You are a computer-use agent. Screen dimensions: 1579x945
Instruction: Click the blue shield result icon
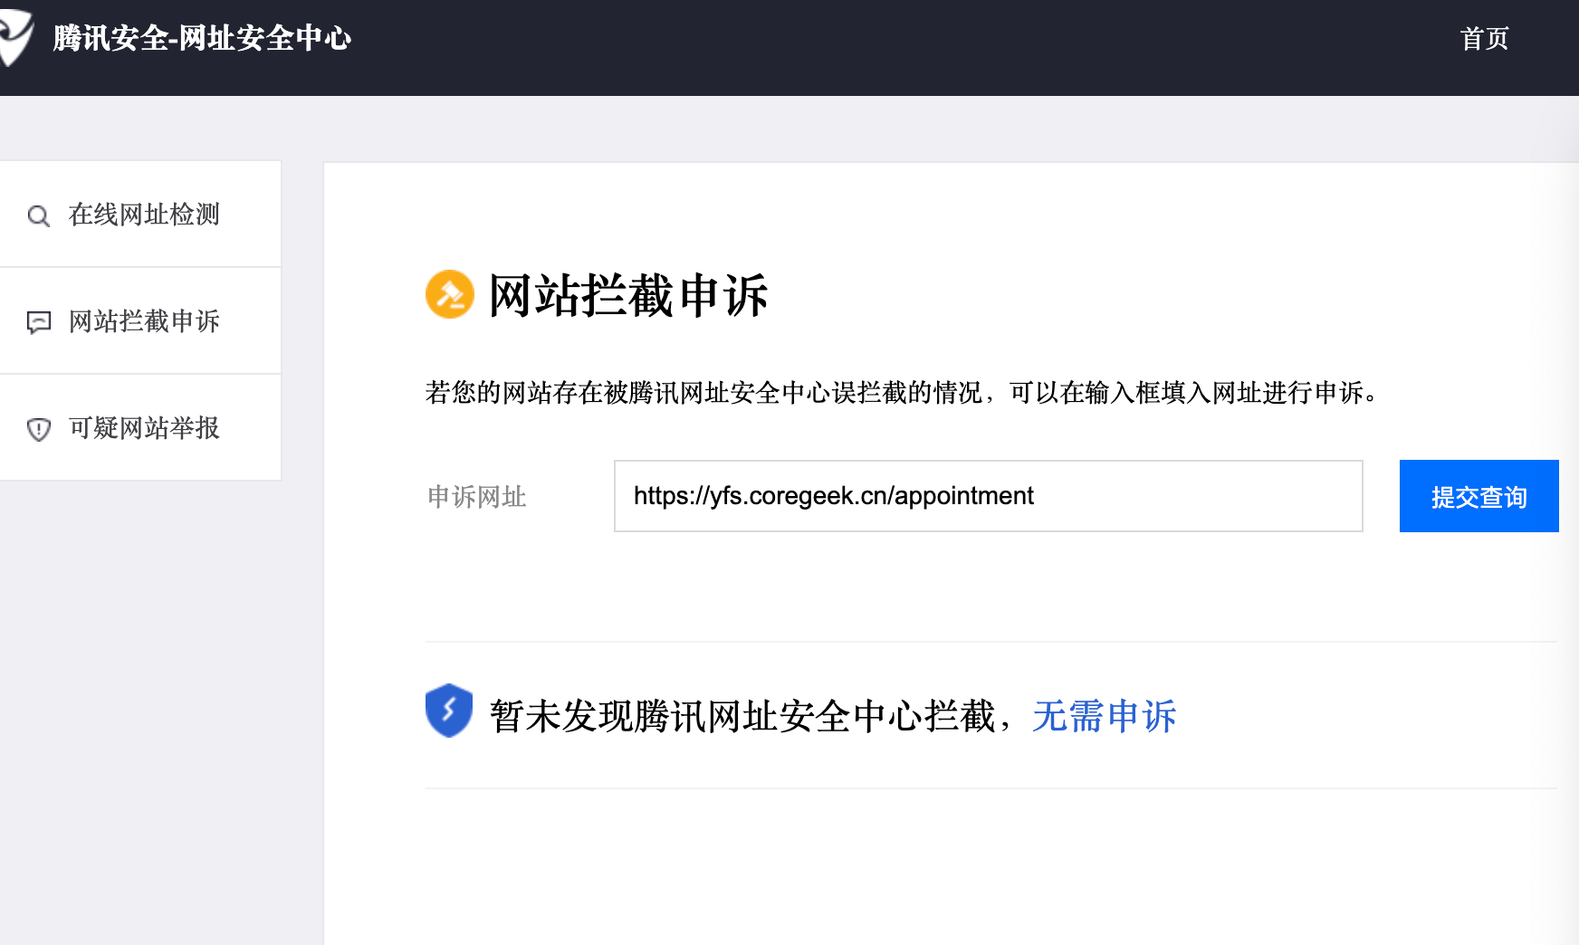pos(449,711)
